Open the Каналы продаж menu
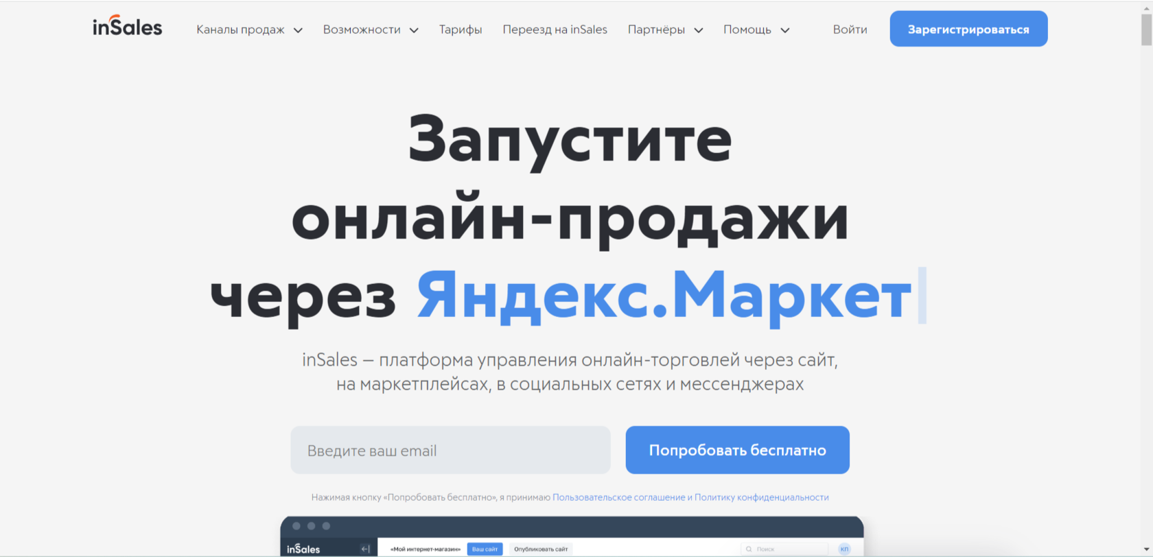Screen dimensions: 1153x557 click(240, 29)
